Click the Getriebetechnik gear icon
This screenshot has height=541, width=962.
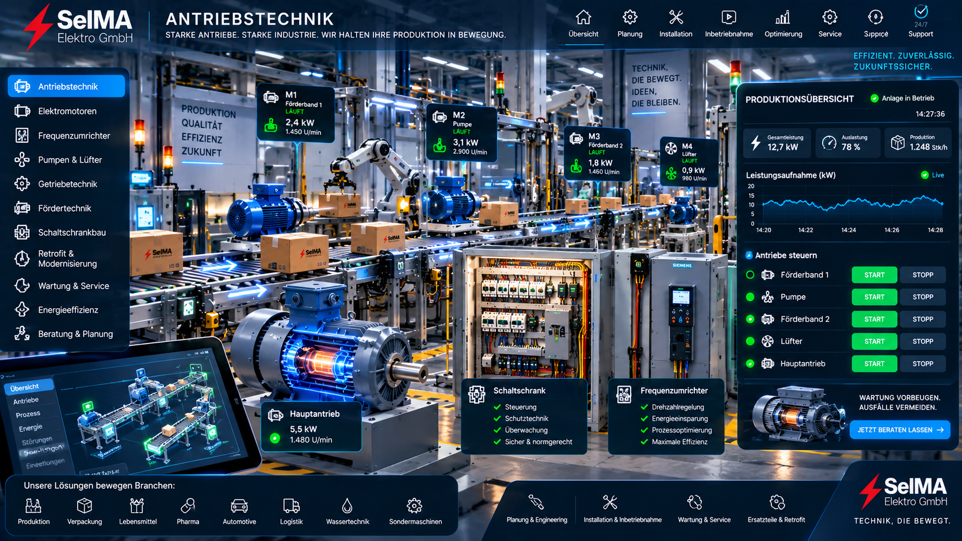(x=22, y=184)
